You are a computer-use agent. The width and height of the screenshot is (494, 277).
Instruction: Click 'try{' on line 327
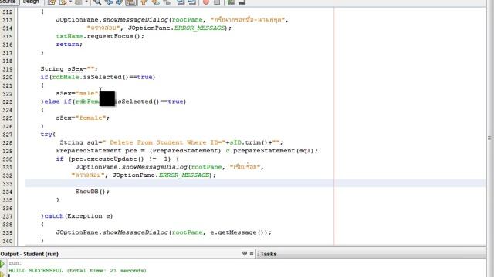point(48,135)
